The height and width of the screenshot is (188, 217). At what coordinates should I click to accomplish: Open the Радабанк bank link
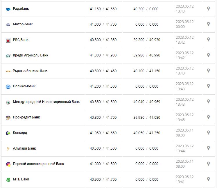[21, 9]
